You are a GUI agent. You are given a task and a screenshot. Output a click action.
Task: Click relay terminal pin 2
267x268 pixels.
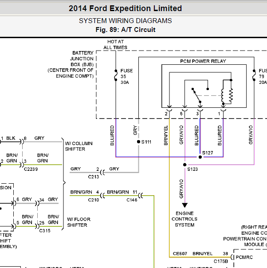coord(169,110)
